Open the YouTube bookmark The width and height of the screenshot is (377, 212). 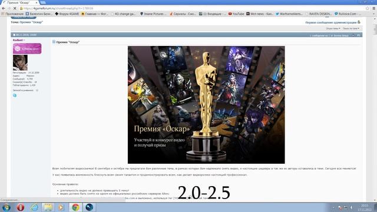tap(236, 14)
